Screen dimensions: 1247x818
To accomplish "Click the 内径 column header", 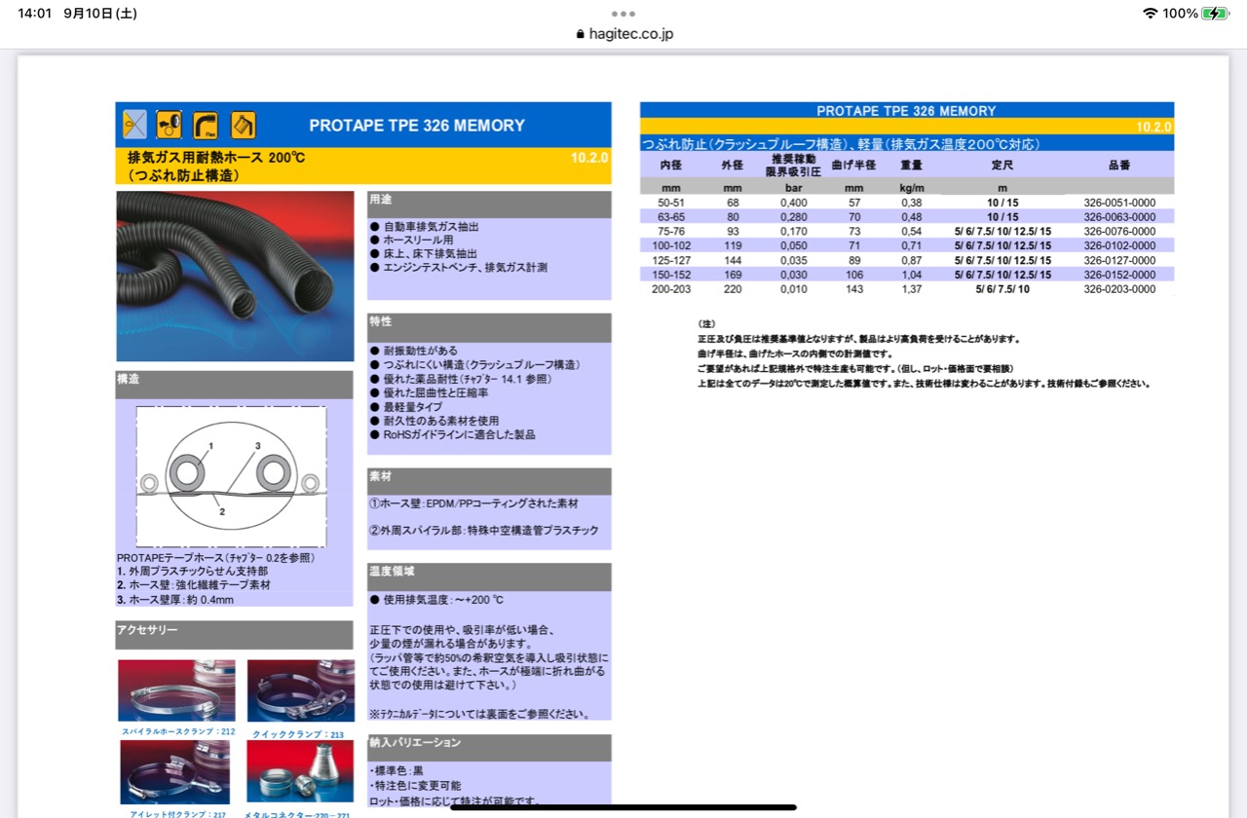I will pyautogui.click(x=670, y=165).
